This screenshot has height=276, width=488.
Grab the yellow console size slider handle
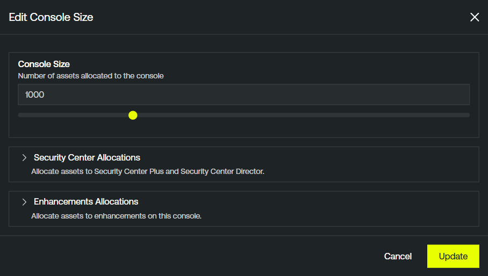tap(133, 115)
